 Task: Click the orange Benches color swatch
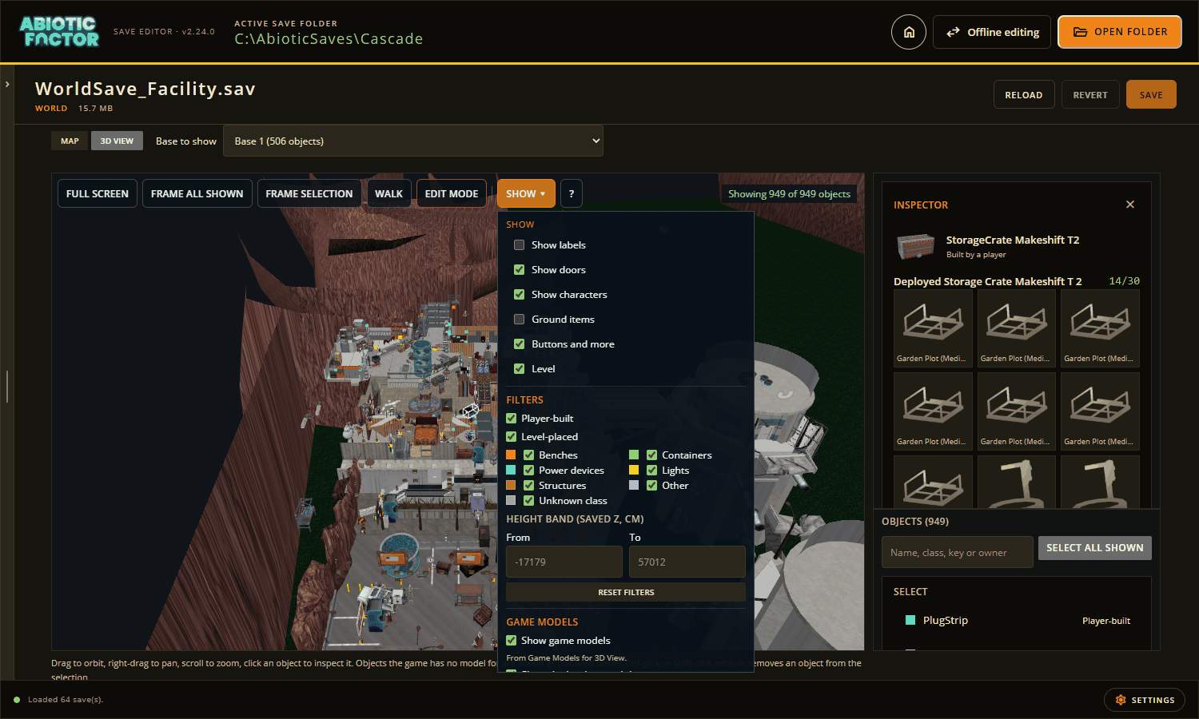point(512,455)
